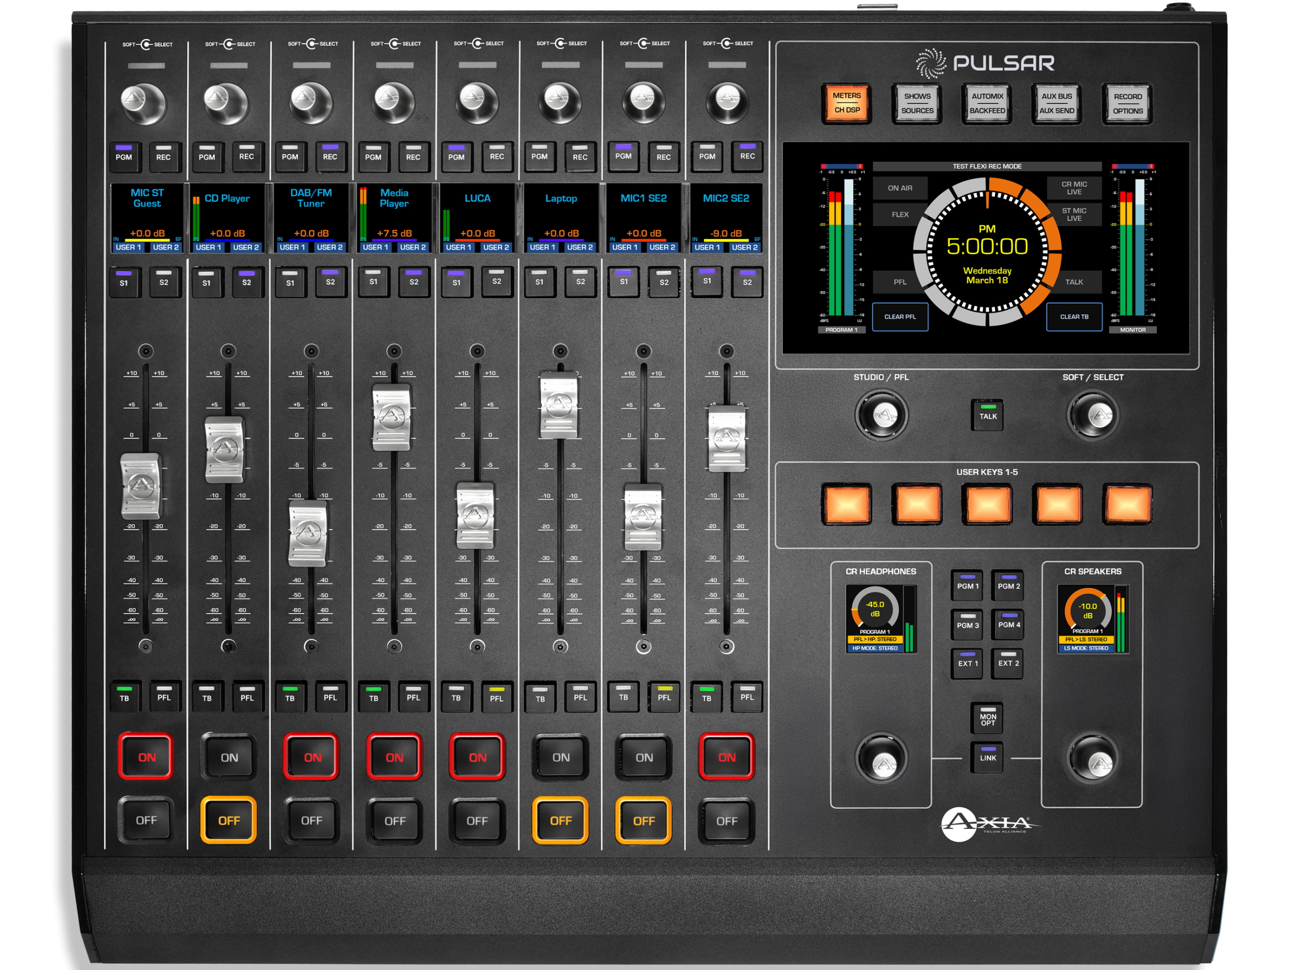Turn off the MIC ST Guest channel
Screen dimensions: 1292x970
pos(146,821)
